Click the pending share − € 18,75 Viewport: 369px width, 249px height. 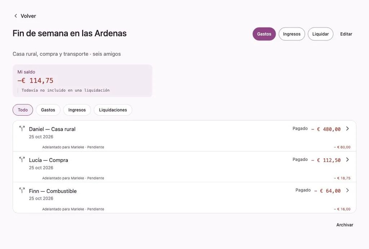[x=342, y=178]
